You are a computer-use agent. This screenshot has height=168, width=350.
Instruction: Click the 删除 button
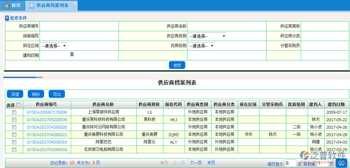click(x=36, y=94)
